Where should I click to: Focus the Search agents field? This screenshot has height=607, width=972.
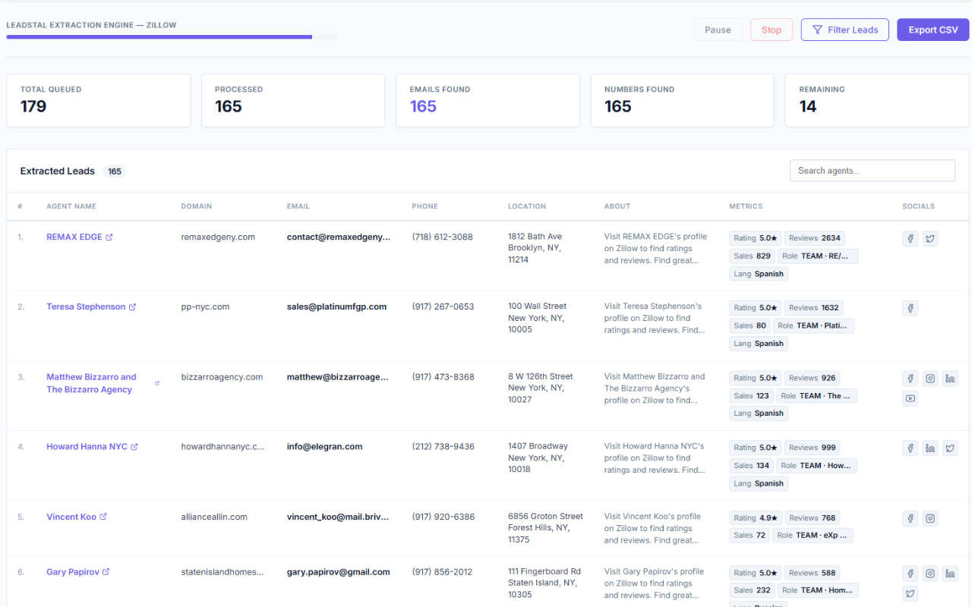tap(873, 171)
